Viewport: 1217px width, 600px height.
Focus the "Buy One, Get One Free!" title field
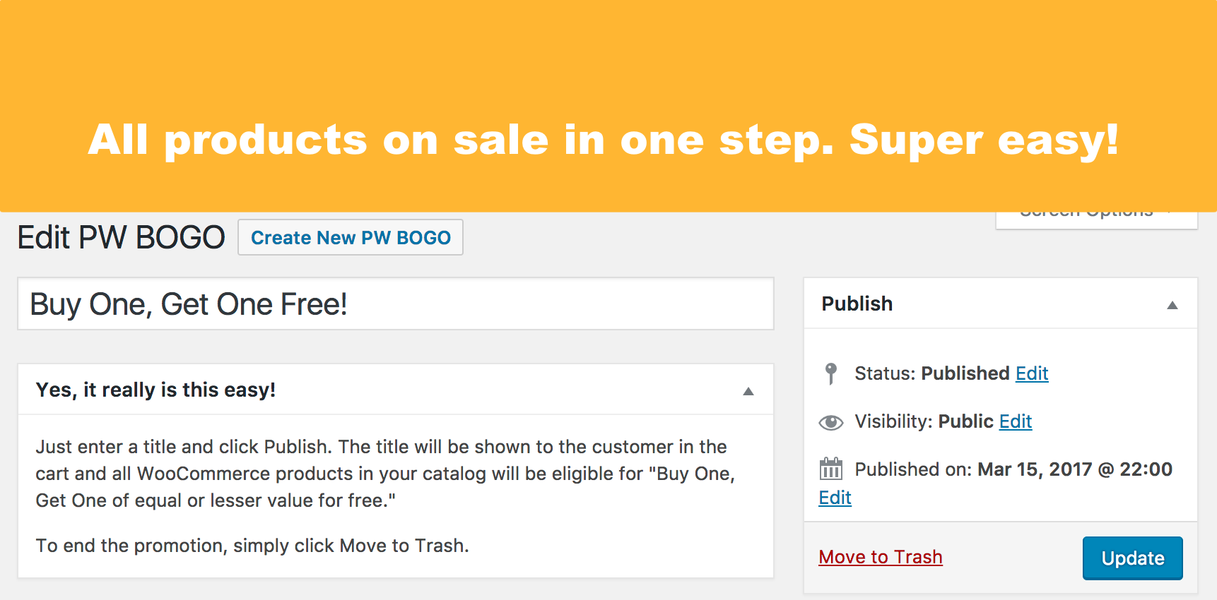[396, 304]
